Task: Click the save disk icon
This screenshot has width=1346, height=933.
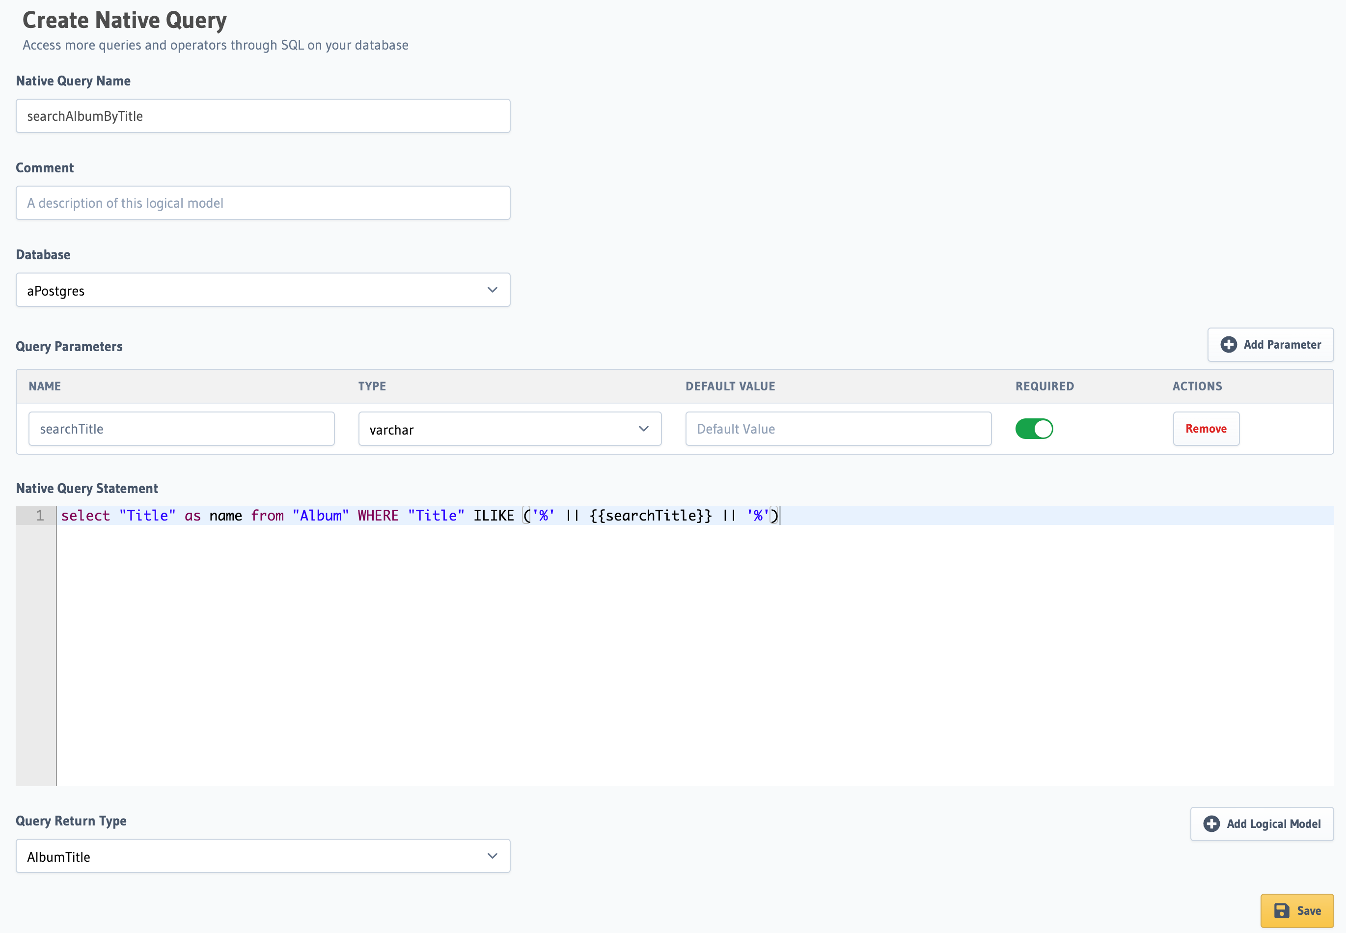Action: coord(1282,910)
